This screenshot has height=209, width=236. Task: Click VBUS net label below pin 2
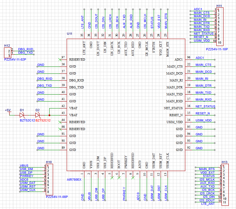pos(89,196)
